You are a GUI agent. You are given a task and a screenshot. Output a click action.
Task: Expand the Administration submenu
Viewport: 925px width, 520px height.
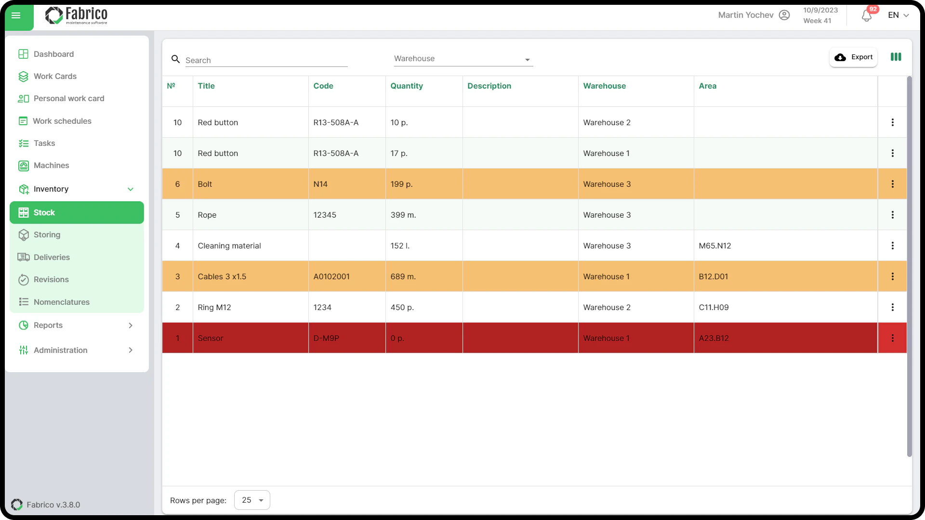coord(130,350)
